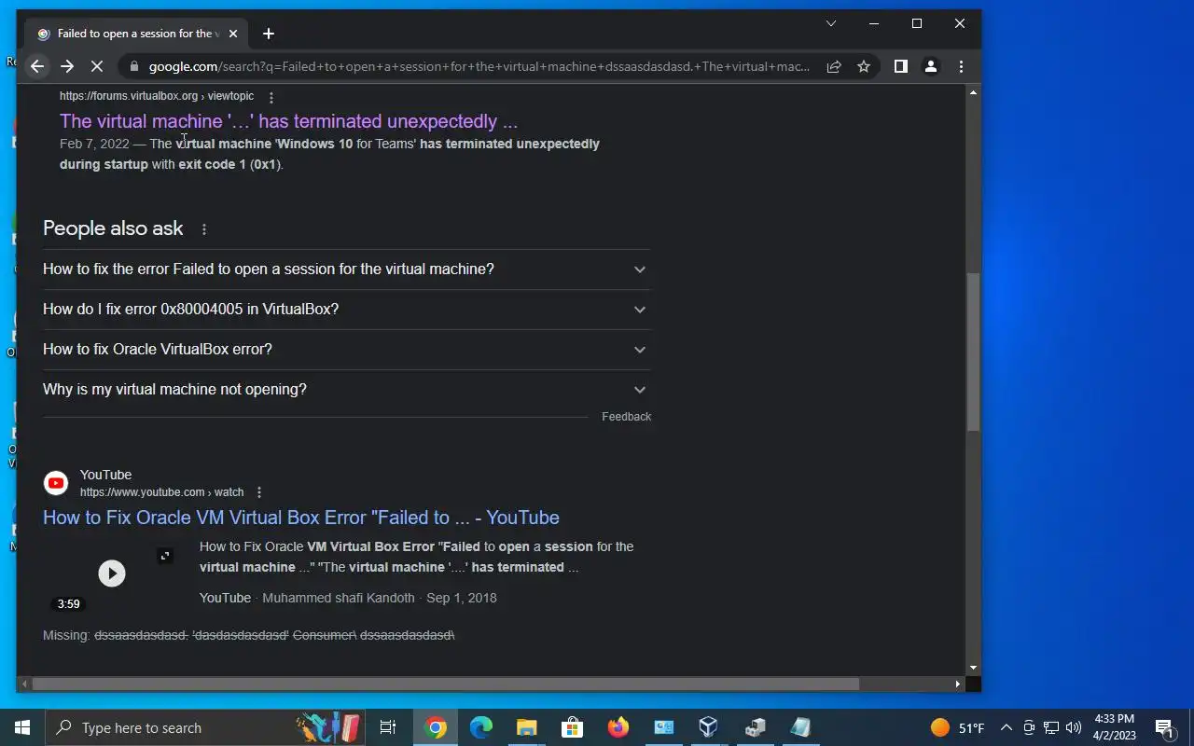Play the YouTube video preview
The image size is (1194, 746).
point(112,573)
